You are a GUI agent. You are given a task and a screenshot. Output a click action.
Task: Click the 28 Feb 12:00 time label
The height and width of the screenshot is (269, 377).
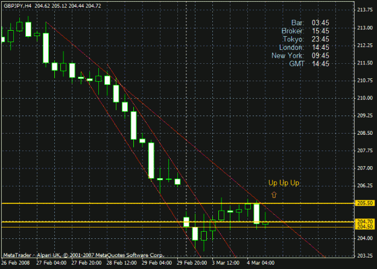tap(122, 263)
